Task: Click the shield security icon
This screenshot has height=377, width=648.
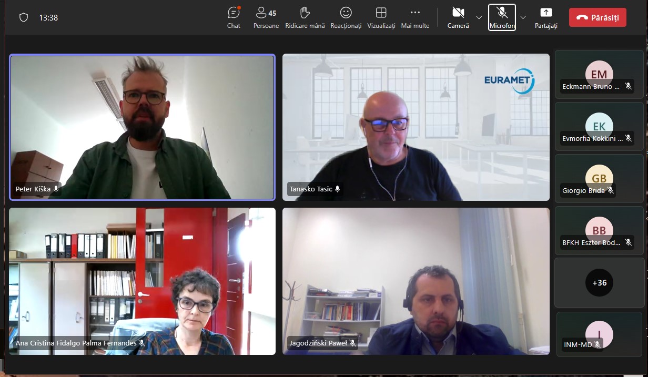Action: pyautogui.click(x=24, y=17)
